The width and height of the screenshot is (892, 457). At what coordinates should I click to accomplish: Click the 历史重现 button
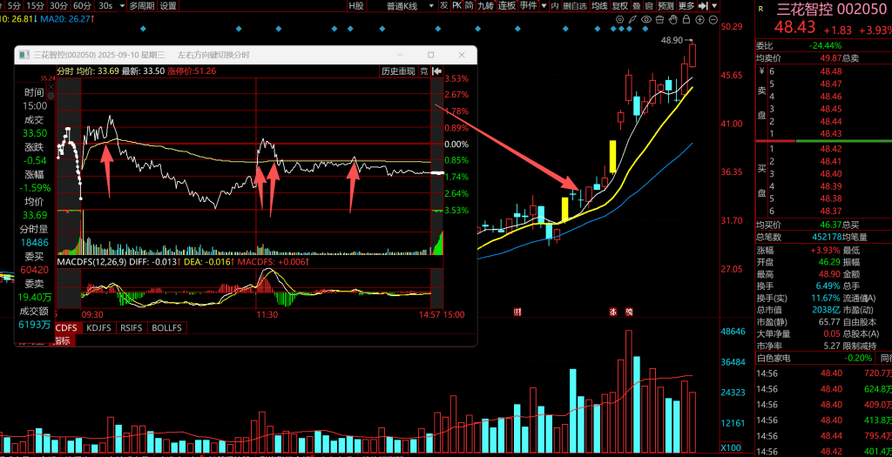point(397,71)
